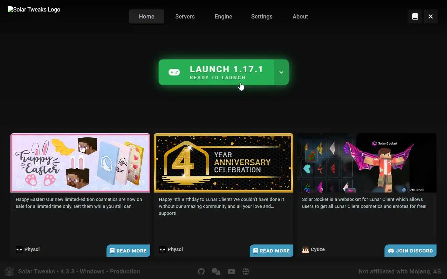Click the Join Discord button
The height and width of the screenshot is (279, 447).
pyautogui.click(x=410, y=250)
